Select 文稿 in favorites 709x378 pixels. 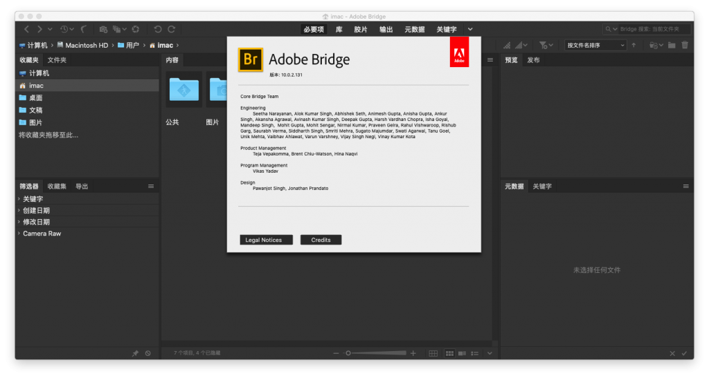tap(87, 110)
